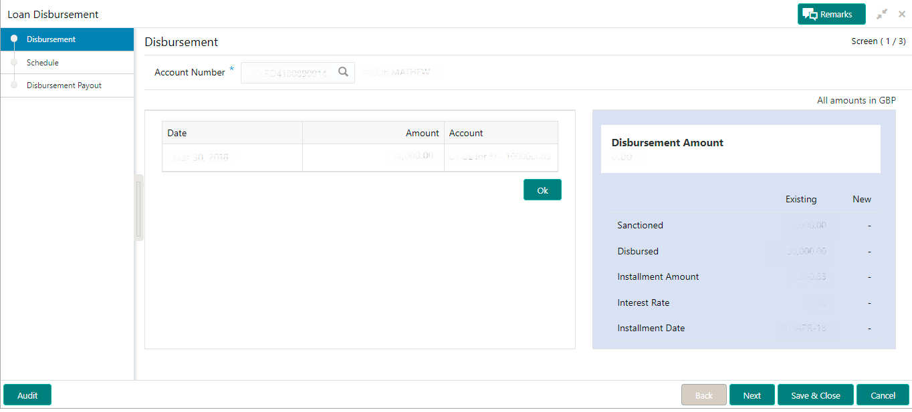Screen dimensions: 912x412
Task: Click the Interest Rate label
Action: [643, 303]
